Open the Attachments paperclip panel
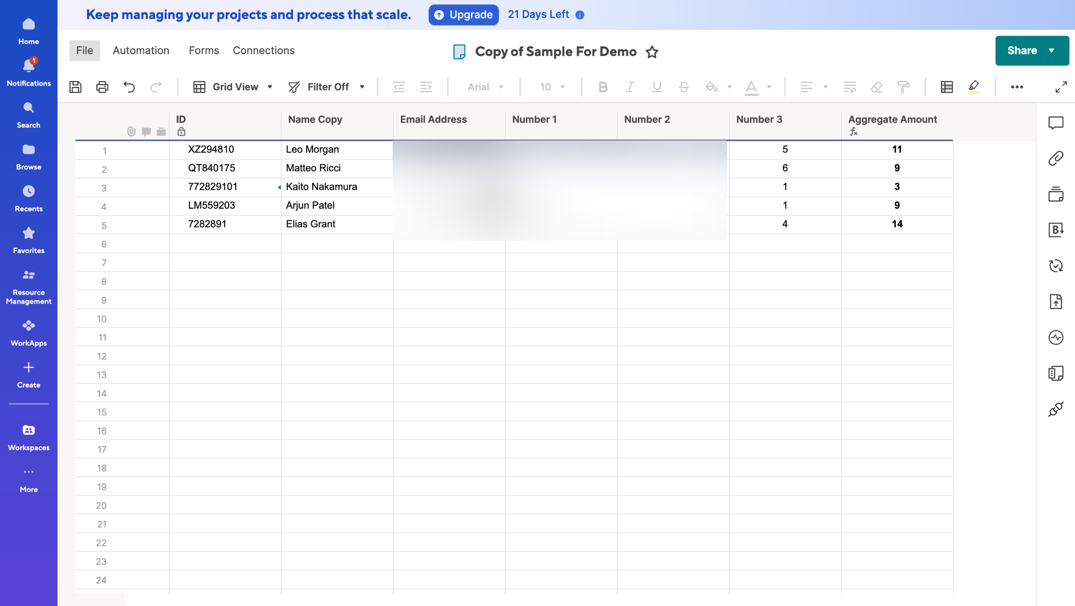This screenshot has height=606, width=1075. pyautogui.click(x=1055, y=158)
